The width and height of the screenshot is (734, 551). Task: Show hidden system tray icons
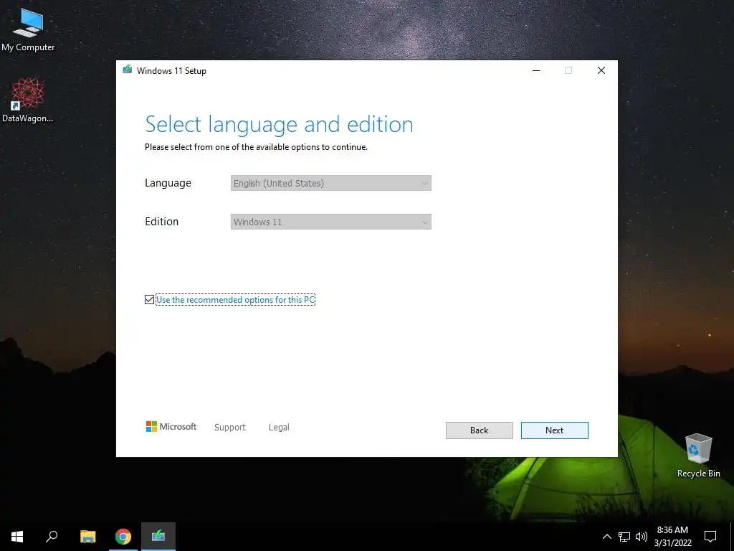coord(606,537)
